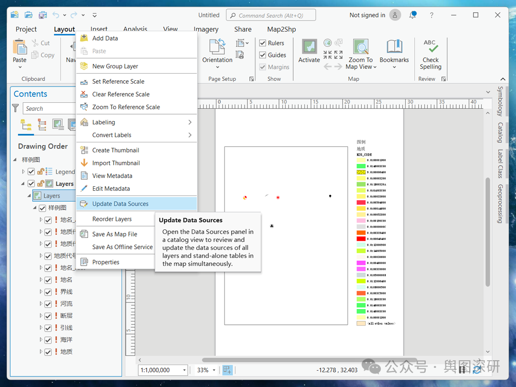This screenshot has width=516, height=387.
Task: Click the Redo arrow icon
Action: [x=74, y=15]
